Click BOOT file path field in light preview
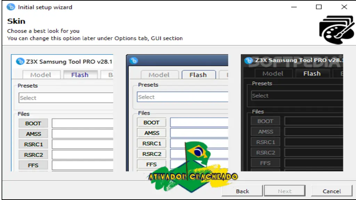 click(x=82, y=123)
